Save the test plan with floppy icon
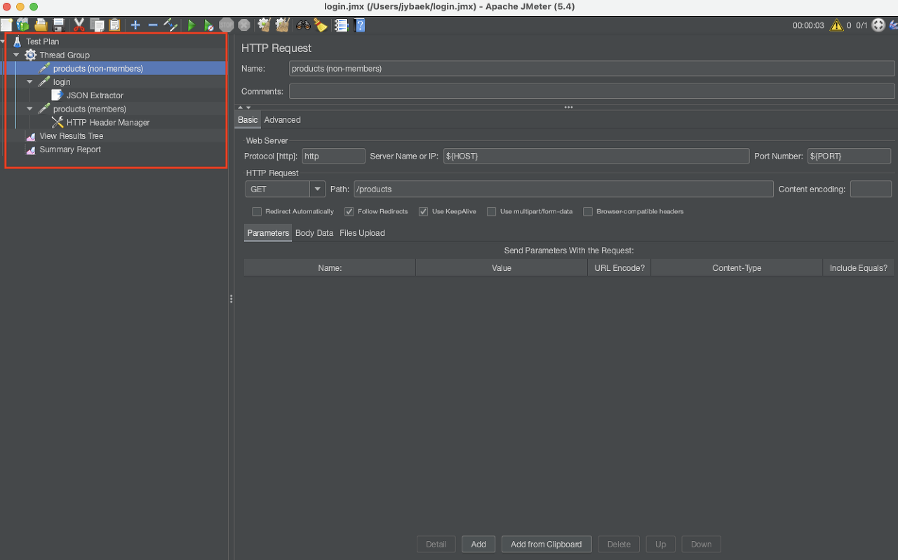This screenshot has height=560, width=898. point(58,25)
